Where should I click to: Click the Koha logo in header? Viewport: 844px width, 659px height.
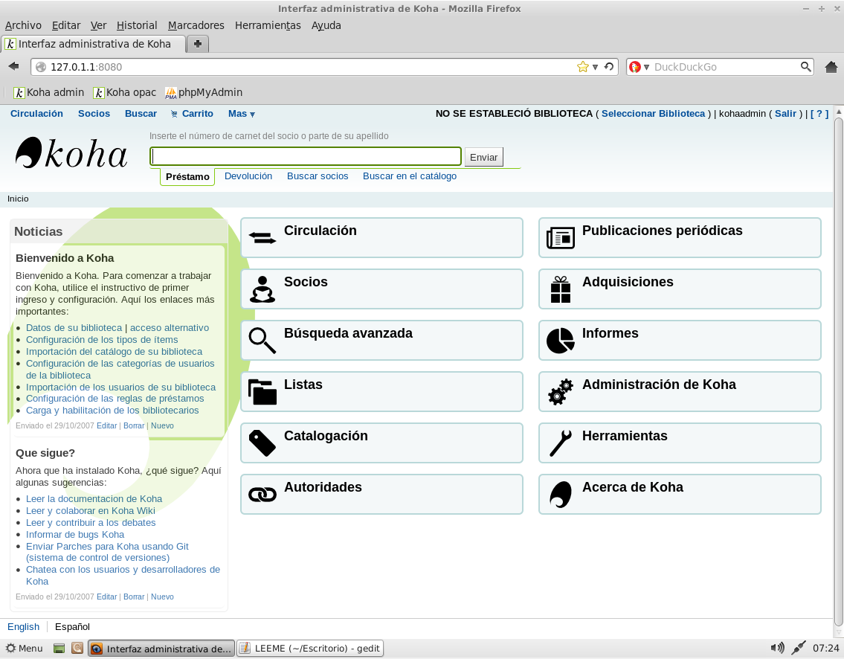[x=71, y=153]
